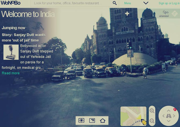
Task: Open the mini map thumbnail
Action: pos(133,116)
